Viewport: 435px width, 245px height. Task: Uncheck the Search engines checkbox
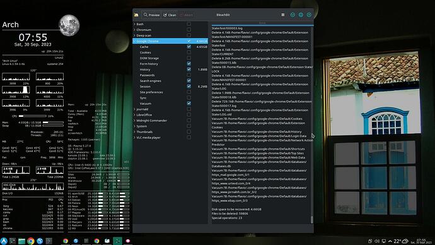(189, 81)
